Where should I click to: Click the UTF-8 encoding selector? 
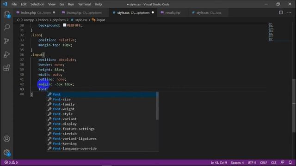[x=252, y=162]
